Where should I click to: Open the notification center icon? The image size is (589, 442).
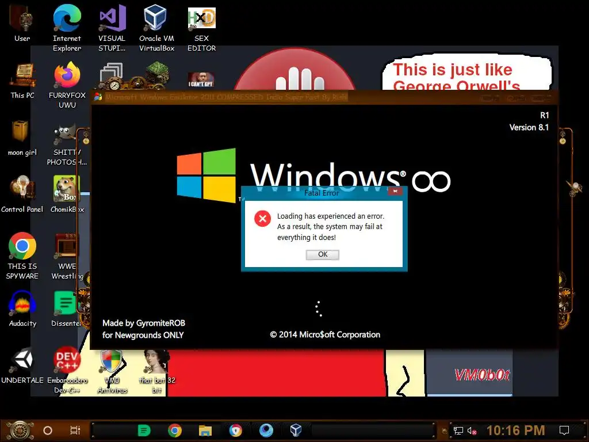[x=564, y=430]
